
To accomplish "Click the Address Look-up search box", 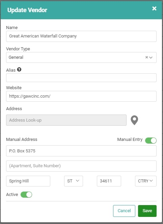I will pyautogui.click(x=66, y=120).
